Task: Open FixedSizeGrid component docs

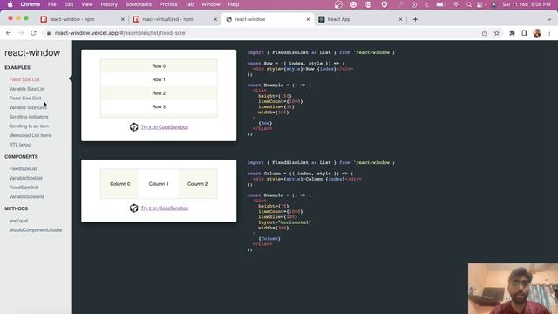Action: tap(24, 188)
